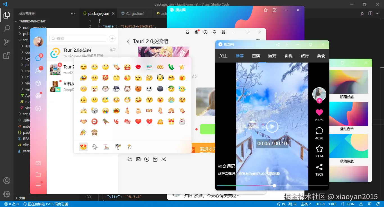Click the share icon in the 视频号 title bar
Viewport: 384px width, 207px height.
[x=278, y=45]
